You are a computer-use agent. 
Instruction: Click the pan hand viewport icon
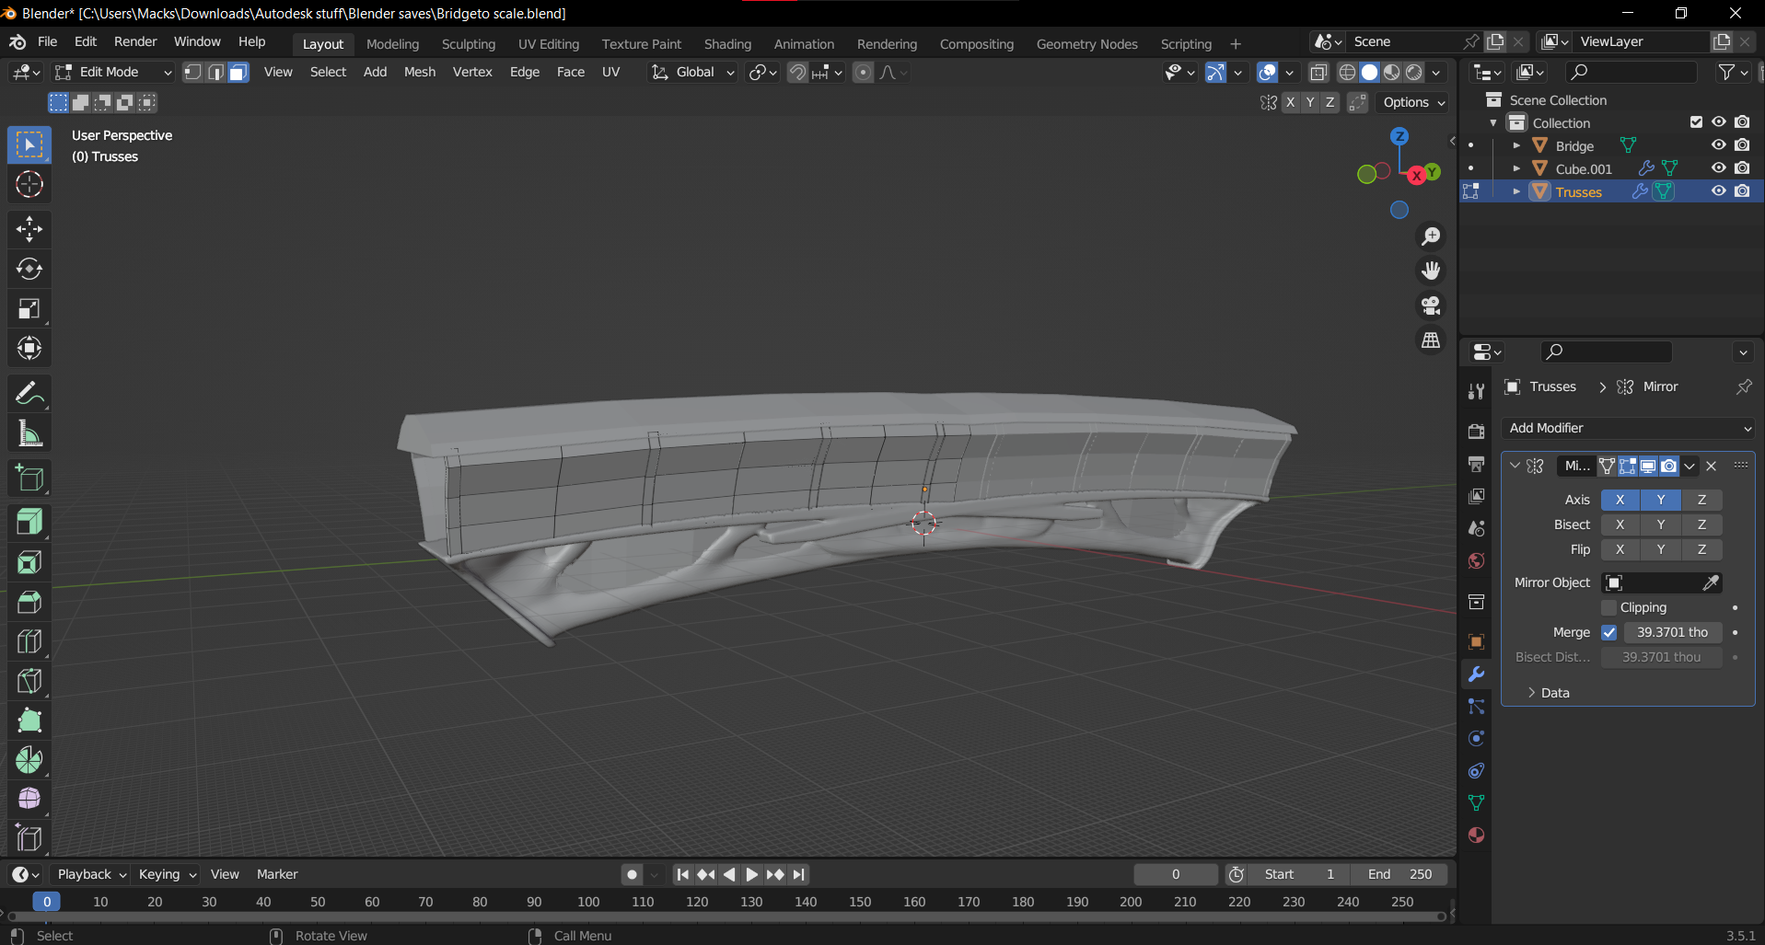1431,271
